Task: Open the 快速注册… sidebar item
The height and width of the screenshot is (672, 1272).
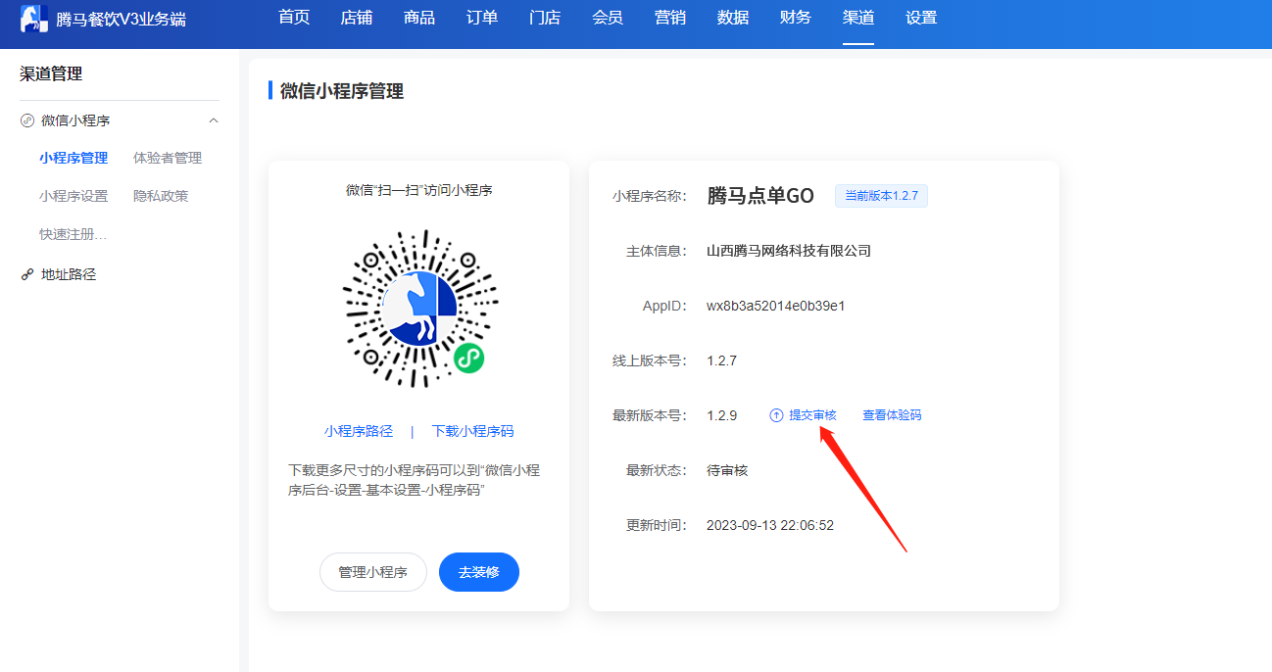Action: click(73, 234)
